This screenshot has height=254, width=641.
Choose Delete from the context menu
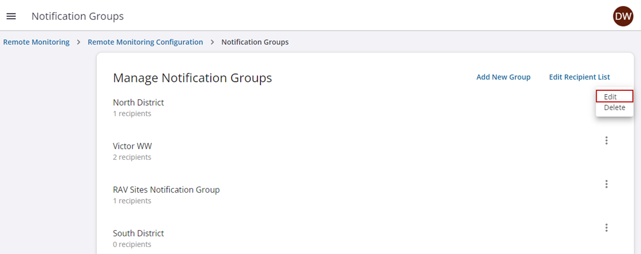coord(614,108)
